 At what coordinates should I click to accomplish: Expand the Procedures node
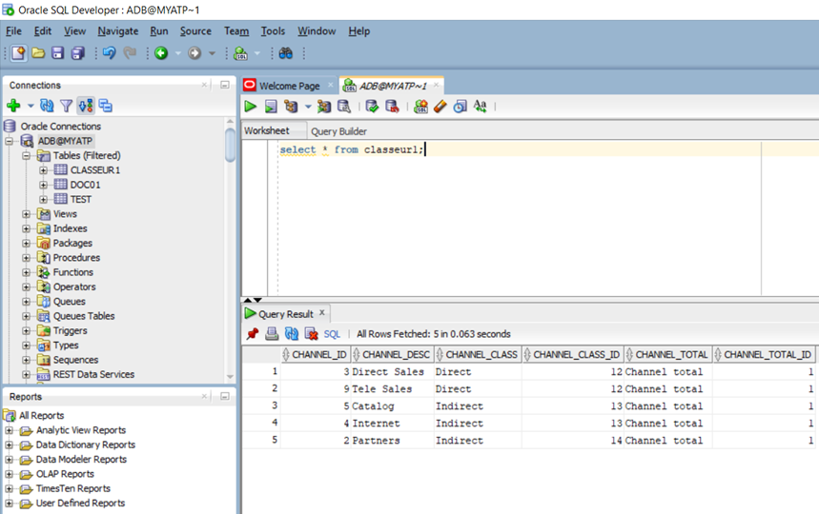26,258
